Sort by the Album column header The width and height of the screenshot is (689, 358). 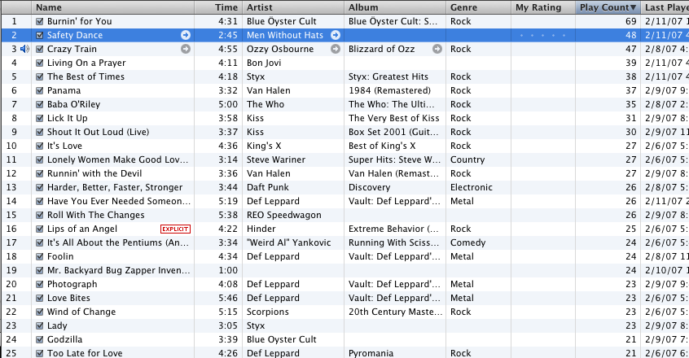coord(395,7)
